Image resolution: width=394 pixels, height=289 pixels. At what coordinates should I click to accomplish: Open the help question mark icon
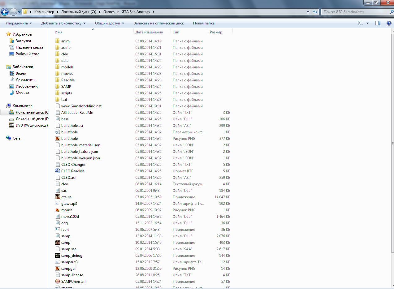coord(389,23)
